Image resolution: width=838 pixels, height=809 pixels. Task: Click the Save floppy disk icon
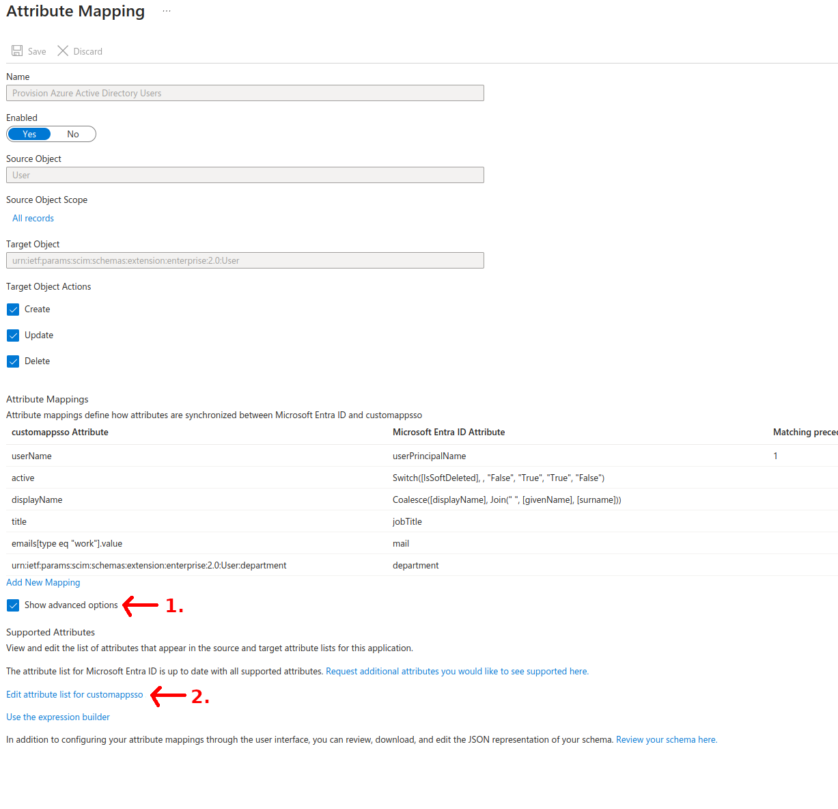pyautogui.click(x=17, y=51)
